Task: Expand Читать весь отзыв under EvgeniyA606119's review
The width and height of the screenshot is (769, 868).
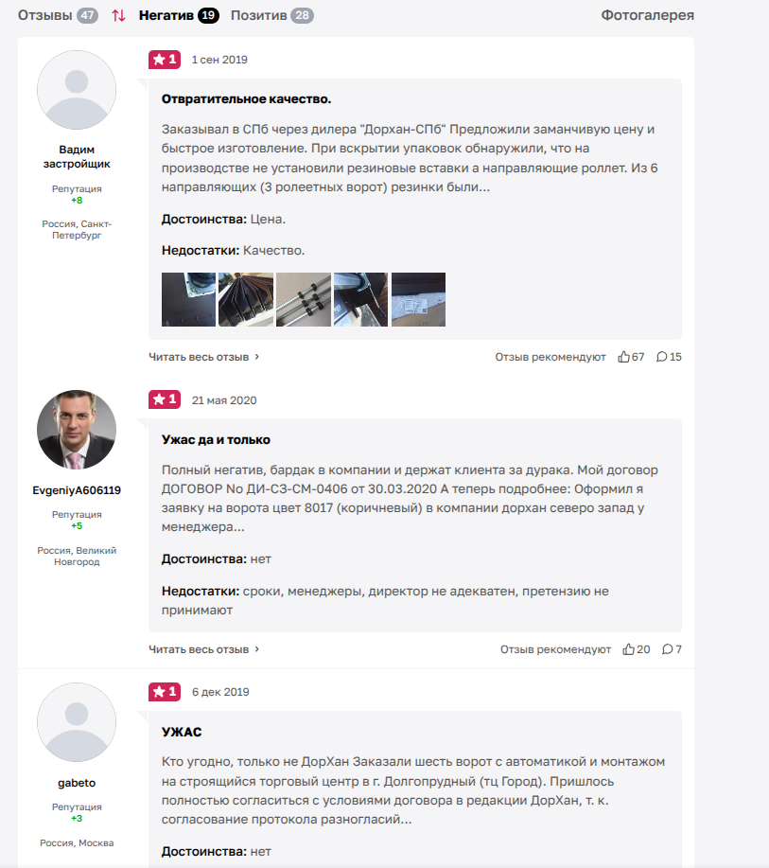Action: pyautogui.click(x=203, y=649)
